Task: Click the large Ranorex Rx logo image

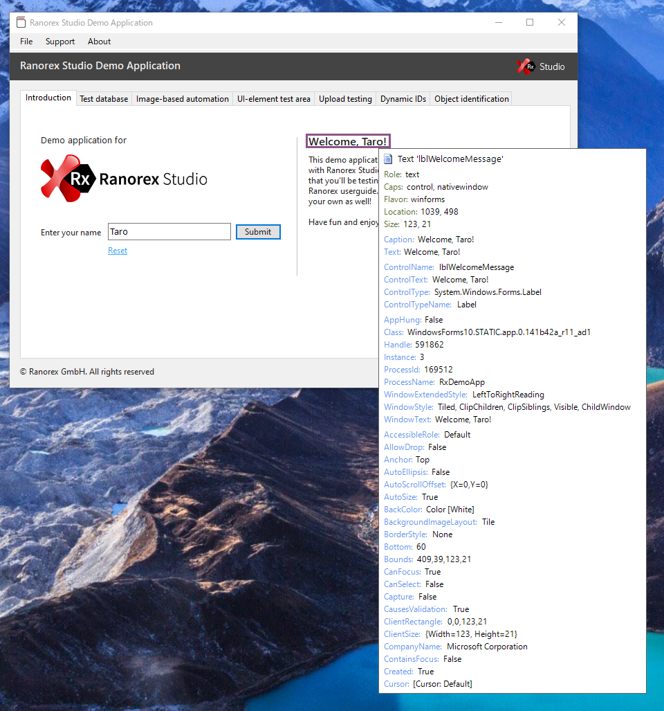Action: point(124,179)
